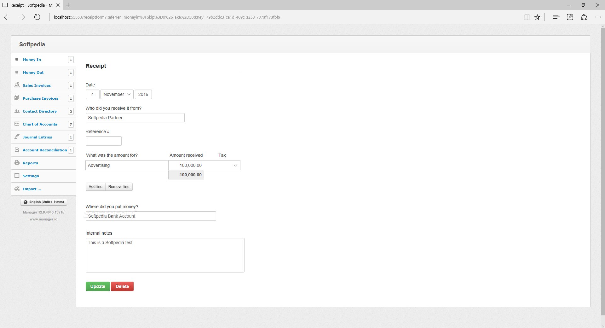Restore down the browser window
Image resolution: width=605 pixels, height=328 pixels.
[583, 5]
